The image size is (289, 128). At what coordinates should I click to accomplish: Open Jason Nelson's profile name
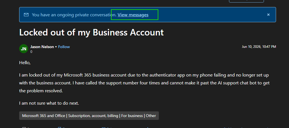(42, 47)
